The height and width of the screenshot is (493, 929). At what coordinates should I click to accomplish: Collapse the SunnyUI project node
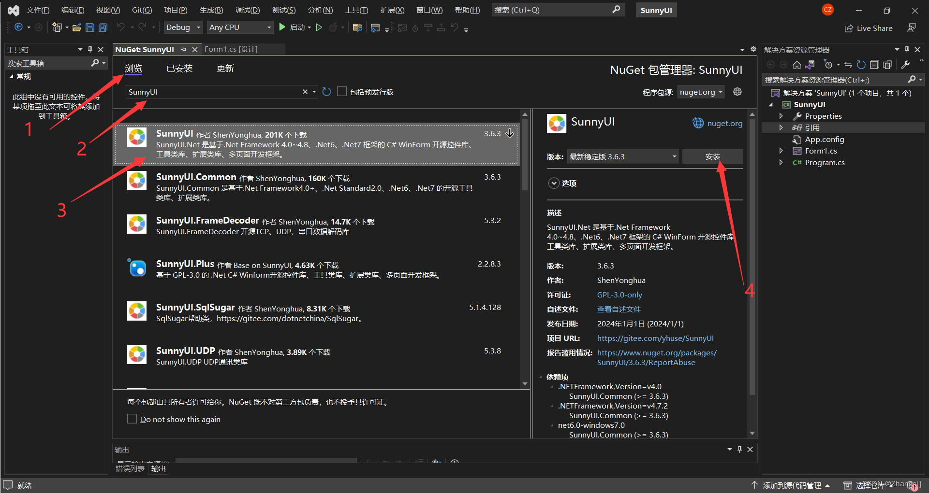coord(771,105)
